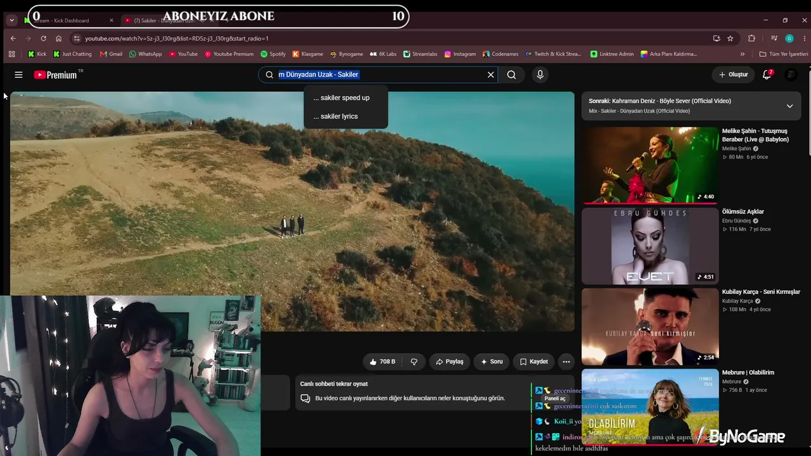Open the Streamlabs bookmark
The height and width of the screenshot is (456, 811).
(x=420, y=54)
